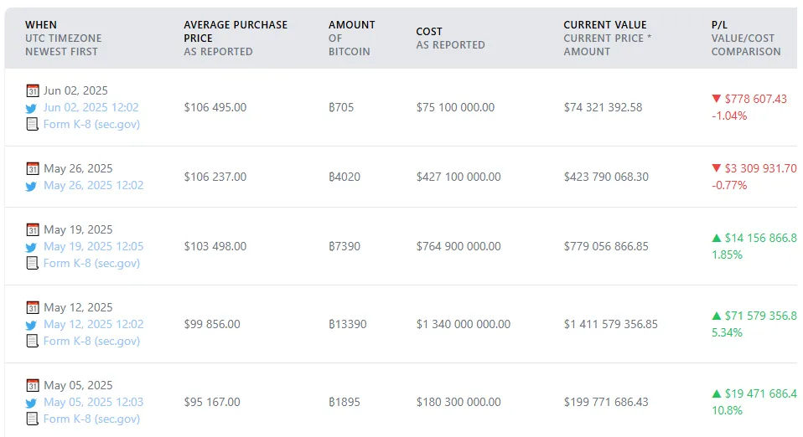Open the Jun 02, 2025 12:02 tweet link
803x437 pixels.
point(91,108)
